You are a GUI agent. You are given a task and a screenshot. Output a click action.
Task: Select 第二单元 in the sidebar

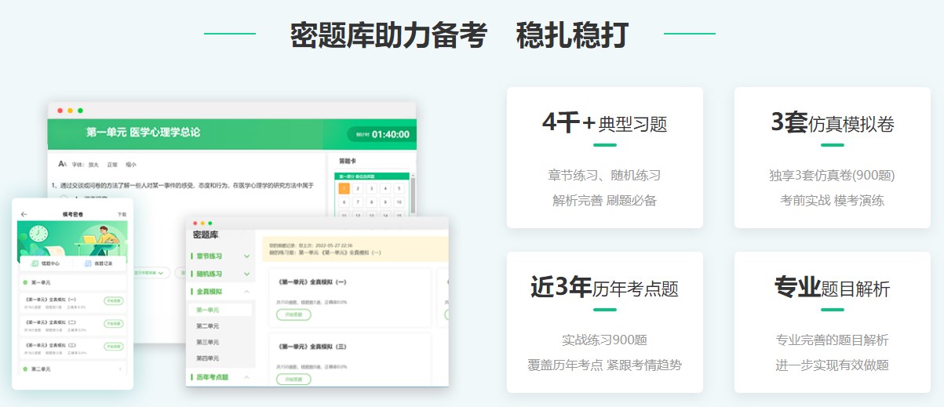(208, 325)
